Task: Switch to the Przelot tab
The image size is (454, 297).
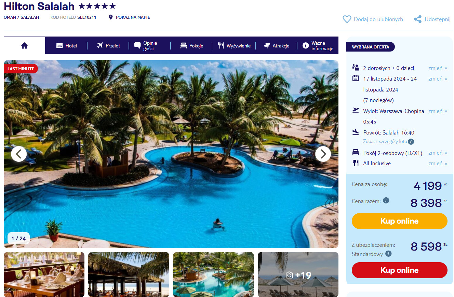Action: [x=108, y=45]
